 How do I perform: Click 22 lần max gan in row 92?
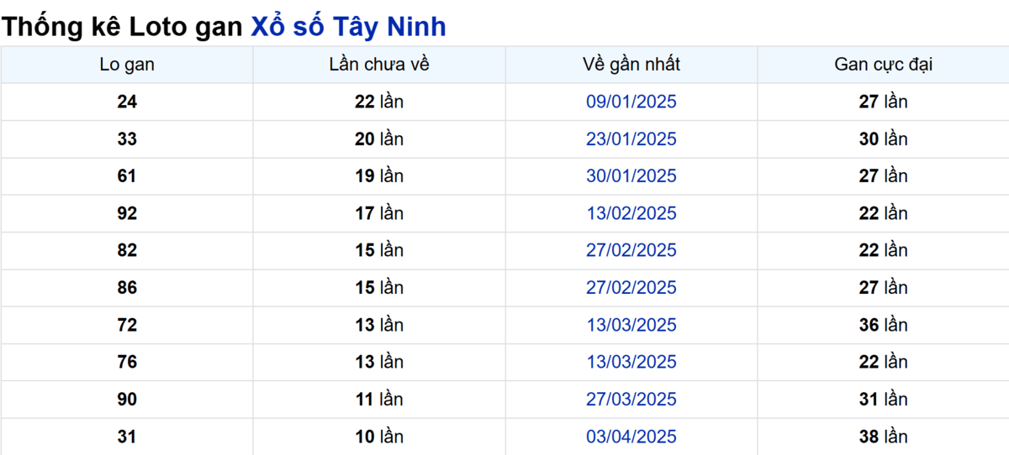pos(883,213)
